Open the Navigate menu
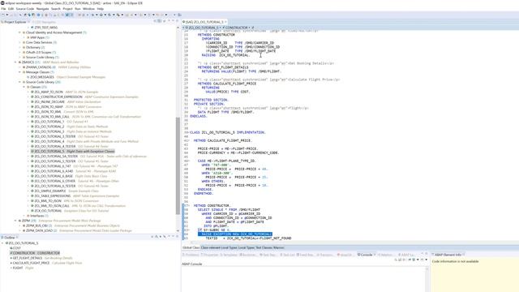Screen dimensions: 519x292 click(x=42, y=9)
